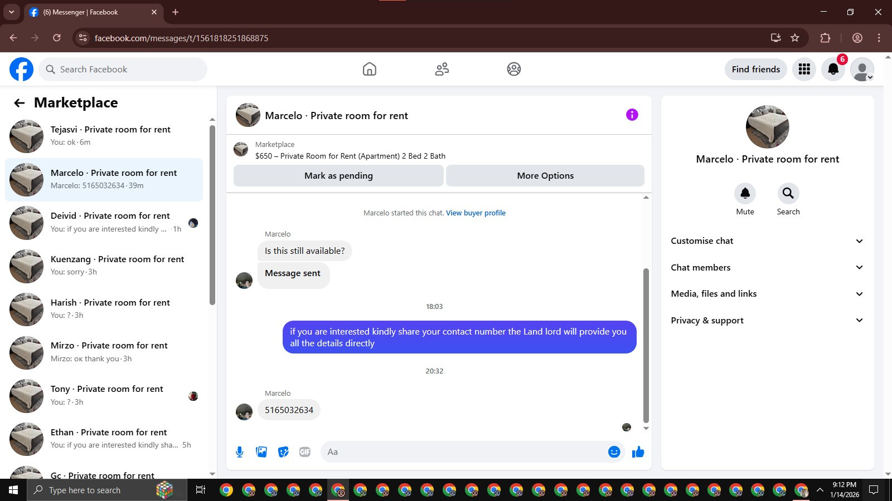Viewport: 892px width, 501px height.
Task: Open Kuenzang private room conversation
Action: click(x=104, y=266)
